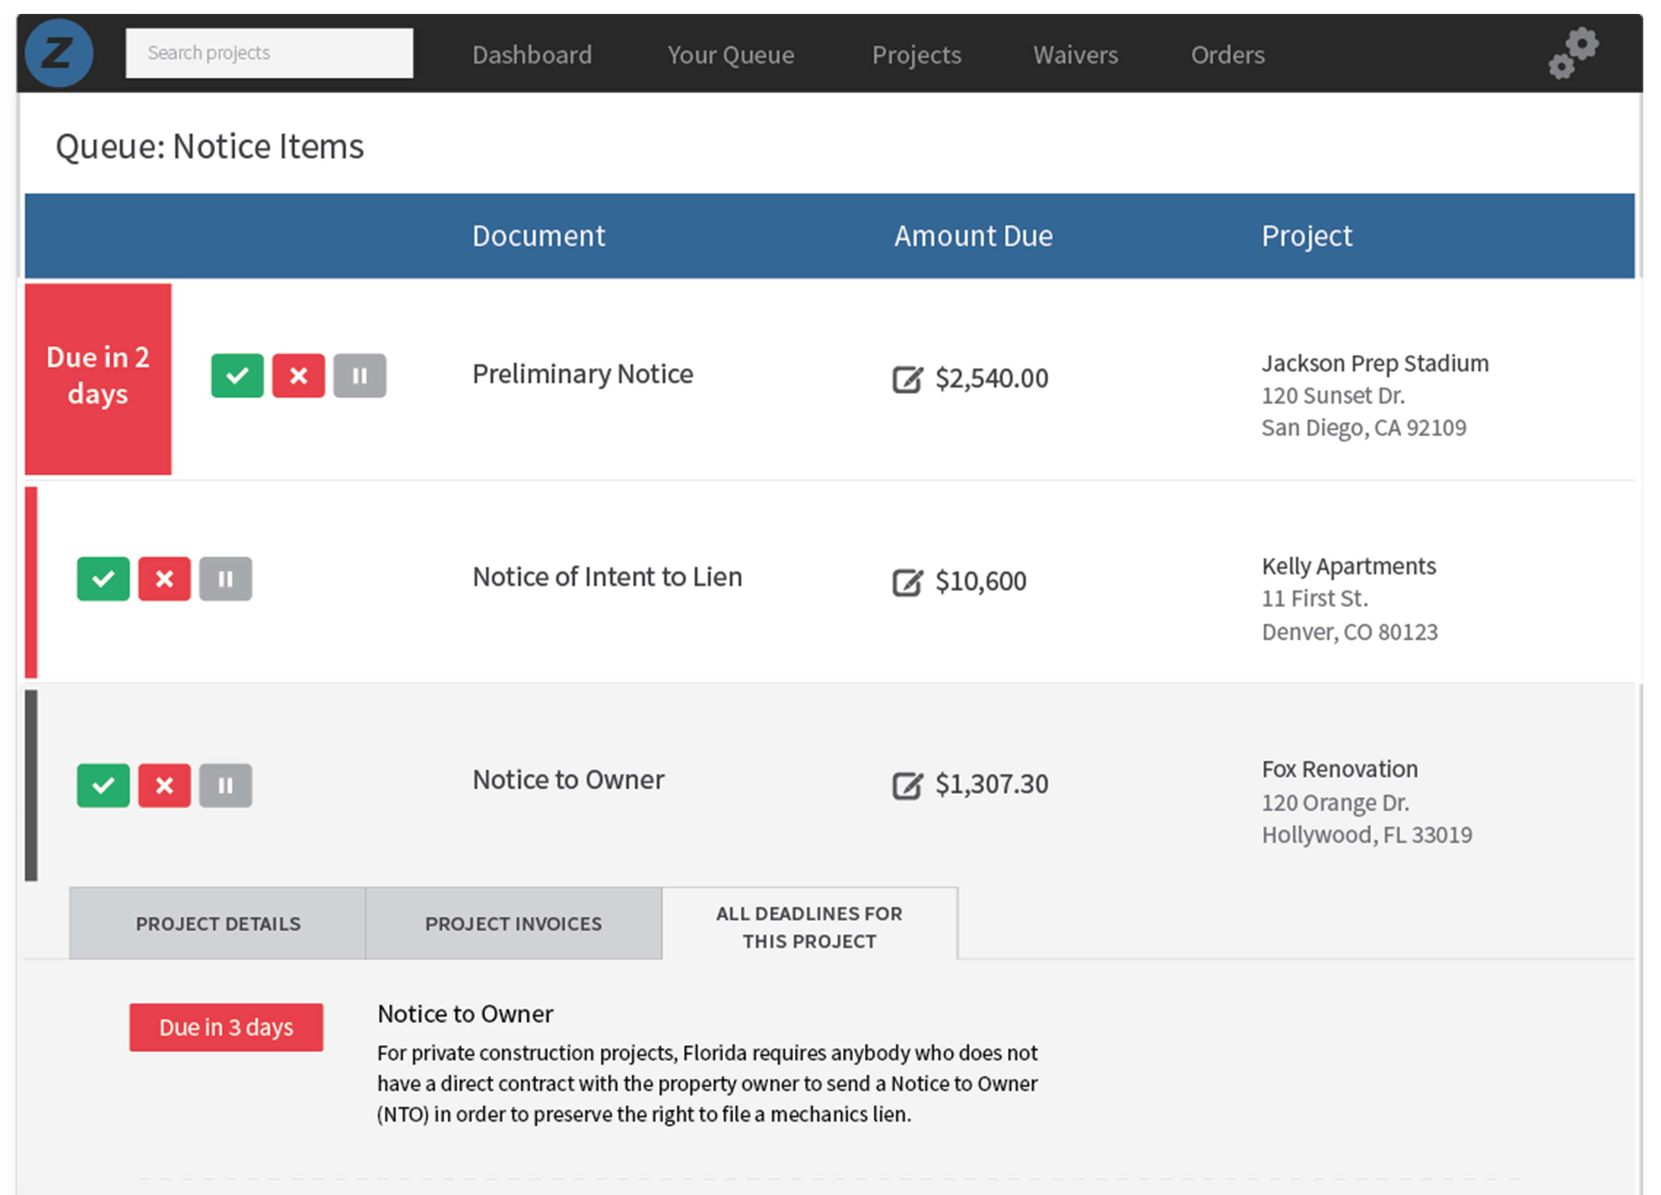Approve the Notice of Intent to Lien
This screenshot has height=1195, width=1661.
103,578
